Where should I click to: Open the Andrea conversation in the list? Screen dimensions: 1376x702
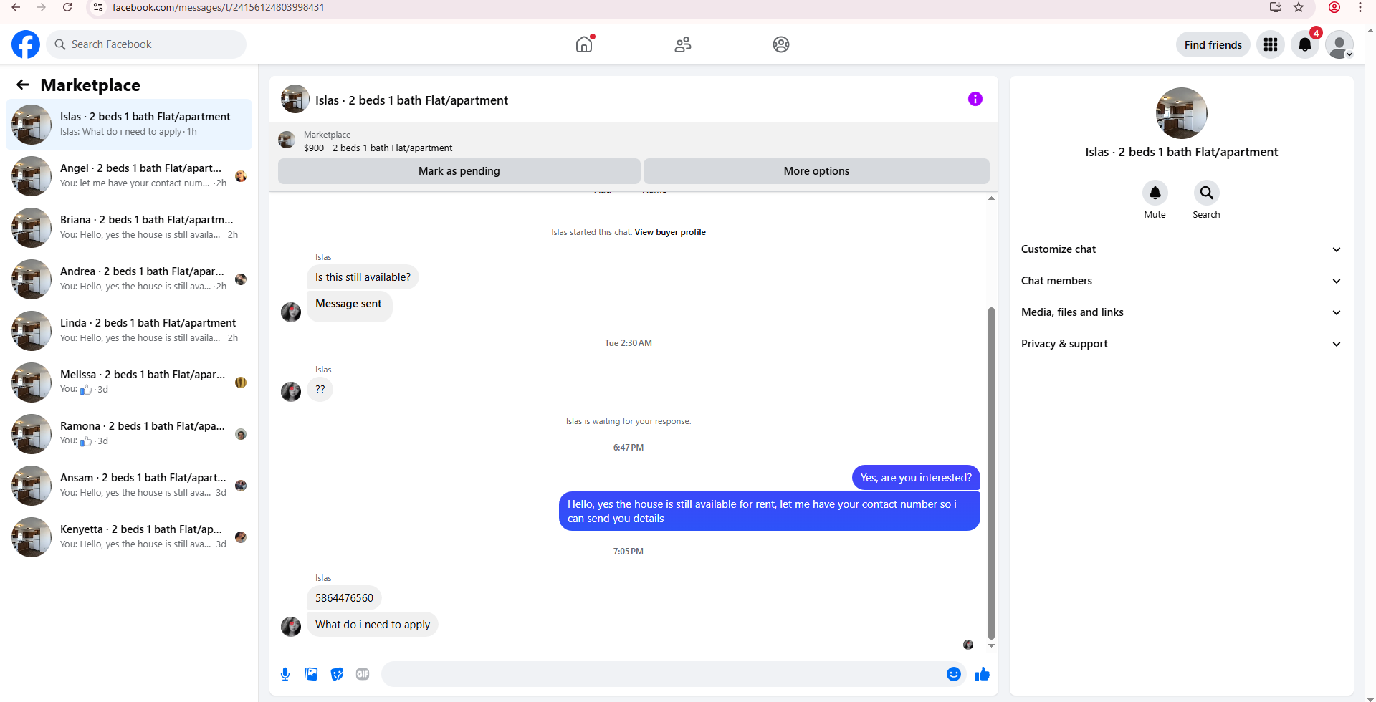click(x=129, y=279)
